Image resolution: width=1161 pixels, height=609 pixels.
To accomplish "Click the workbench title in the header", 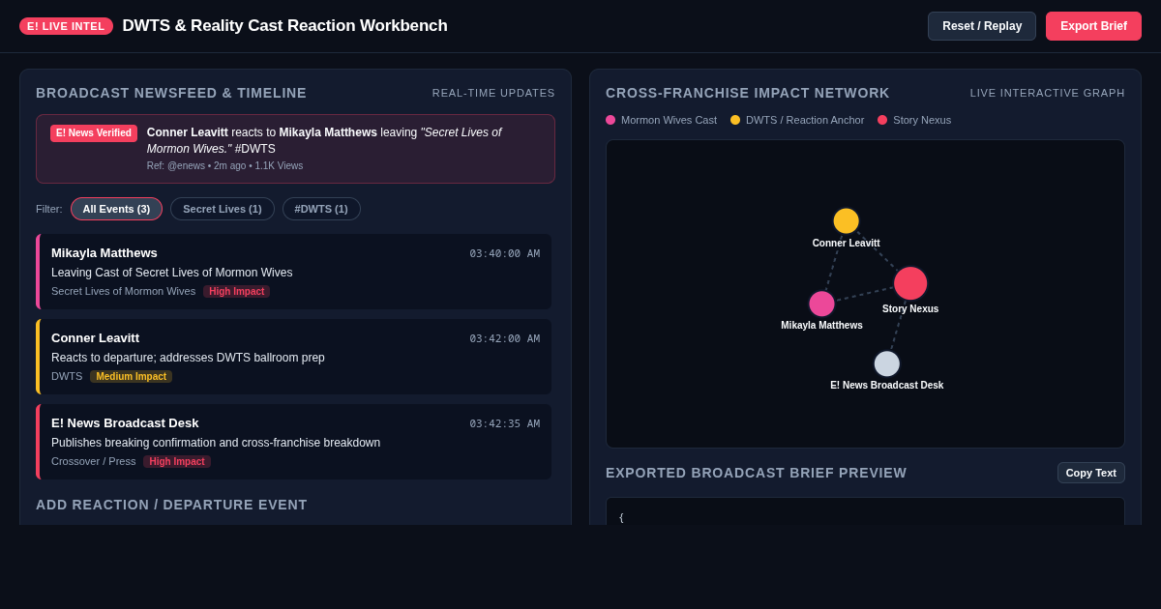I will click(x=284, y=26).
